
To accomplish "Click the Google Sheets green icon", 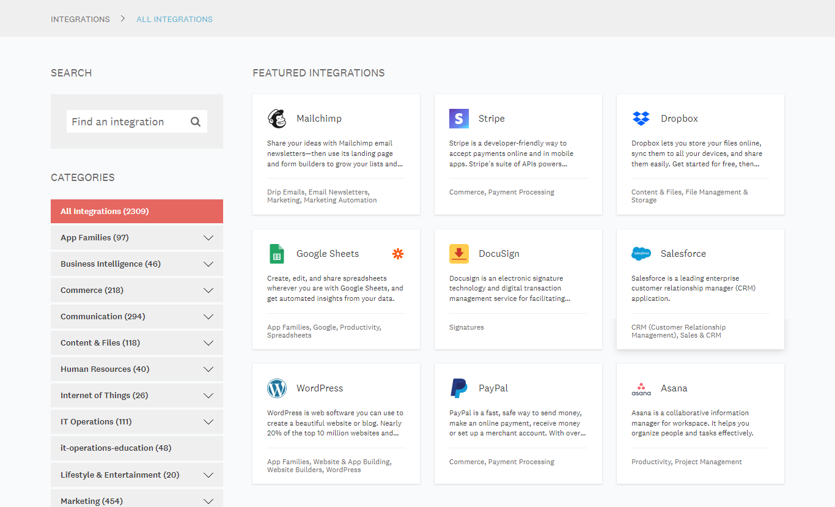I will click(x=277, y=254).
